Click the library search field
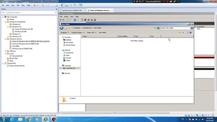 tap(29, 13)
